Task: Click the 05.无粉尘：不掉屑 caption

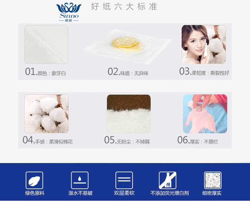Action: tap(127, 140)
